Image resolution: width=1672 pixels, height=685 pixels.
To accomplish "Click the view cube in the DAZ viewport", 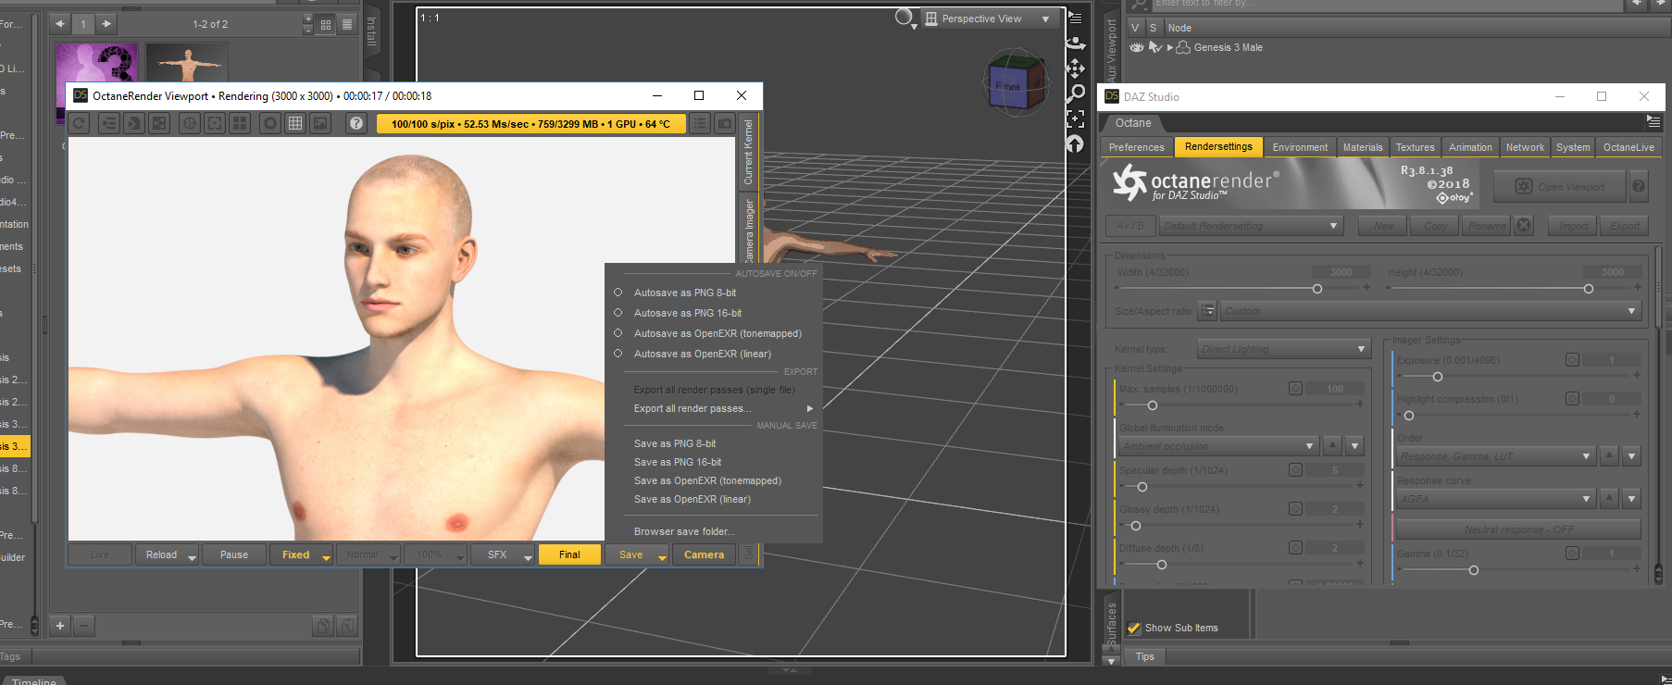I will click(1015, 83).
